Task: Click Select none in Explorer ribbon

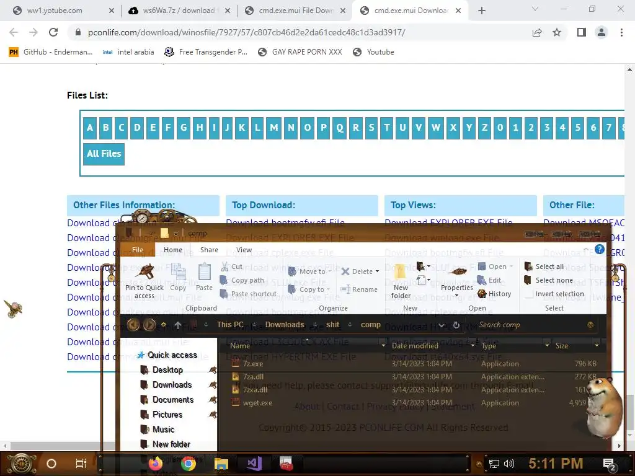Action: (x=549, y=280)
